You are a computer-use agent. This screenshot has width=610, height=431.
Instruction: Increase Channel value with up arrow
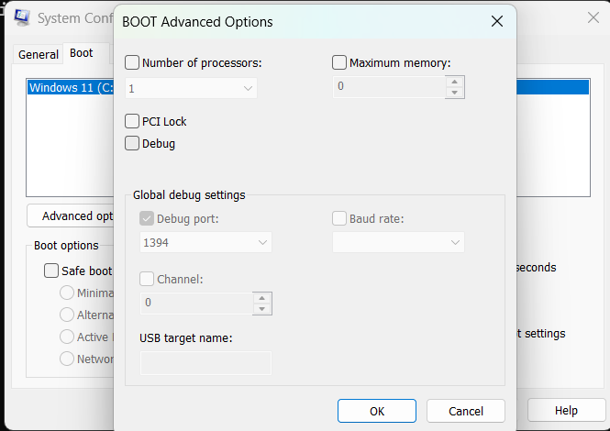pyautogui.click(x=261, y=298)
